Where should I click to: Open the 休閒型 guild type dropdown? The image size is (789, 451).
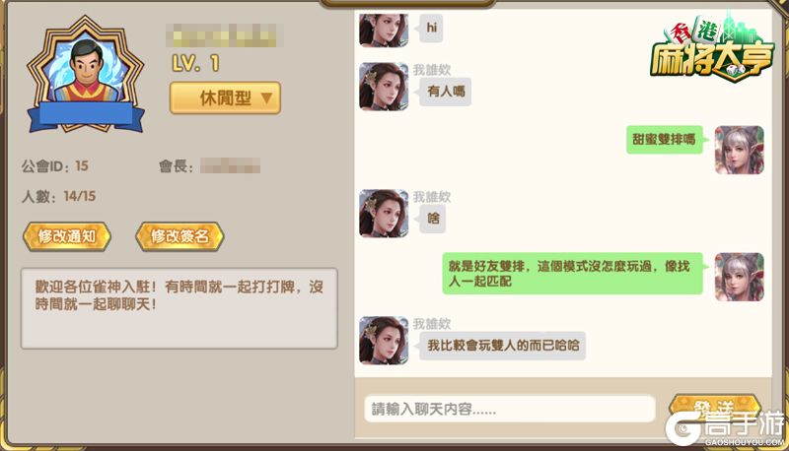pos(225,97)
